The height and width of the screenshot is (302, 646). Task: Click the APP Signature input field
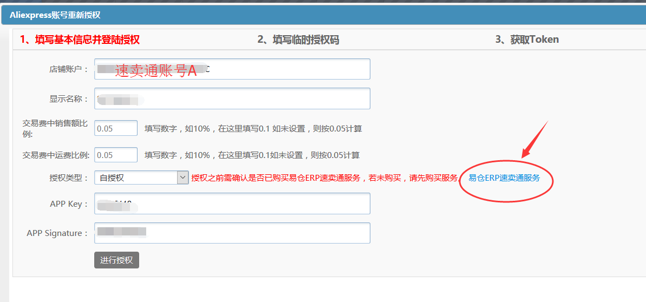point(232,233)
